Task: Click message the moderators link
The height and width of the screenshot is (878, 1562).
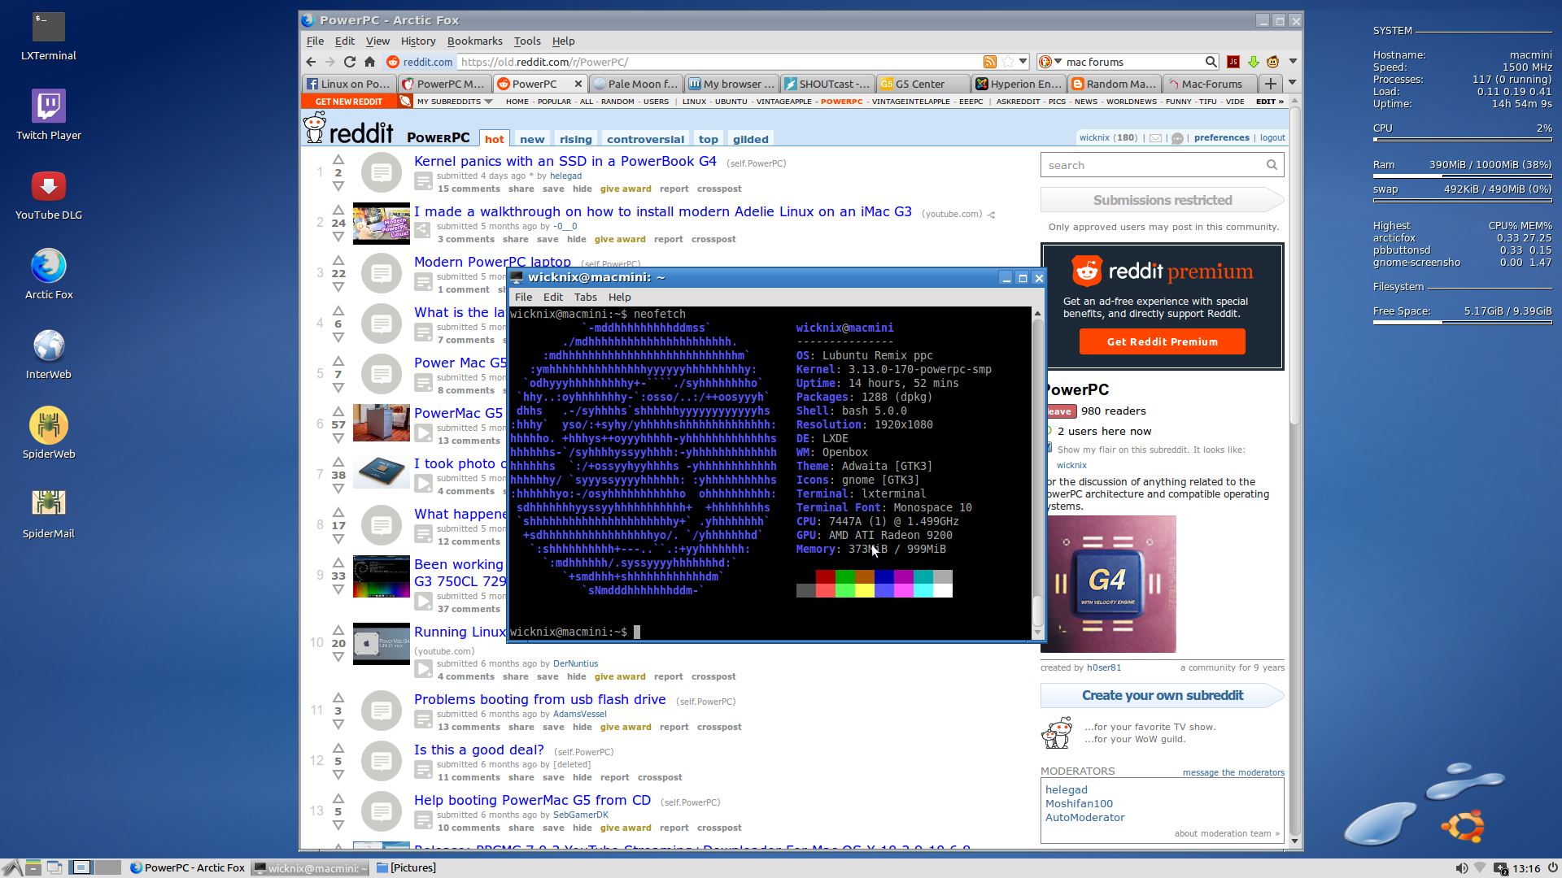Action: [x=1233, y=772]
